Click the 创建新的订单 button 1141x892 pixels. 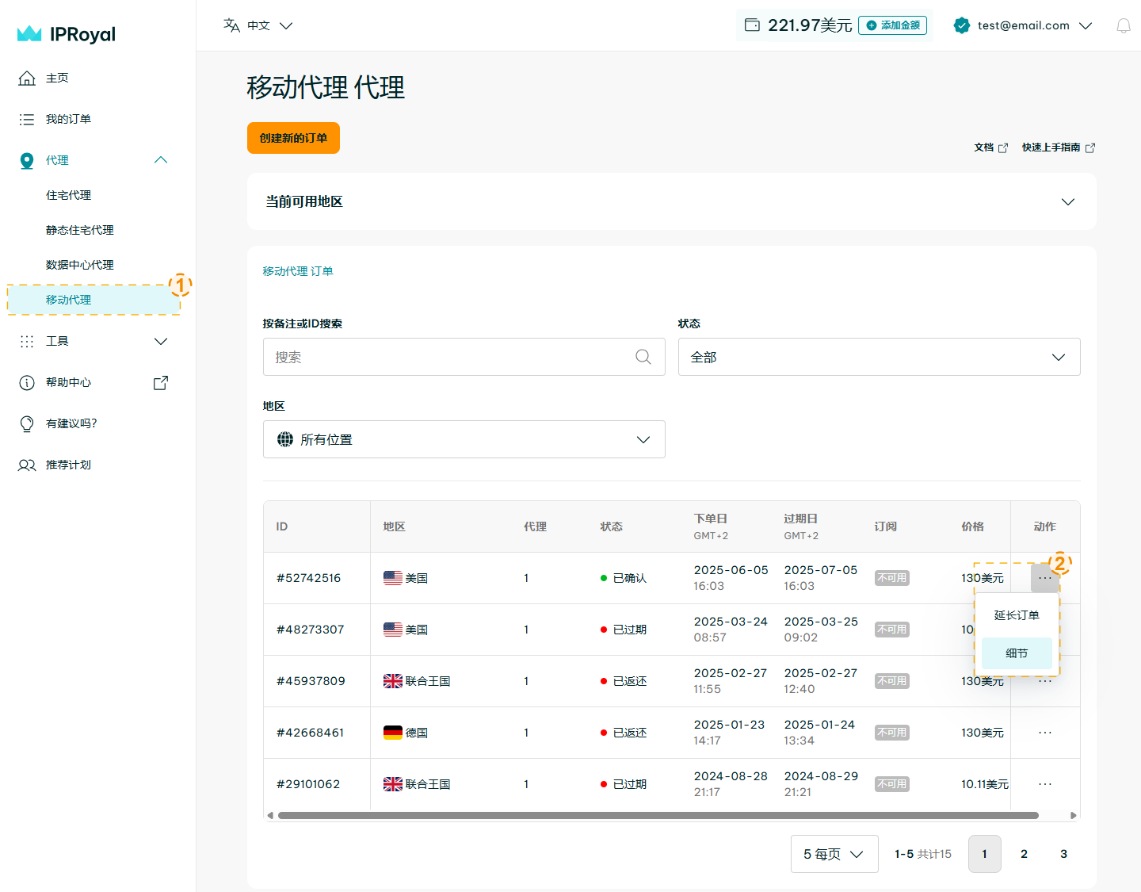[x=293, y=138]
